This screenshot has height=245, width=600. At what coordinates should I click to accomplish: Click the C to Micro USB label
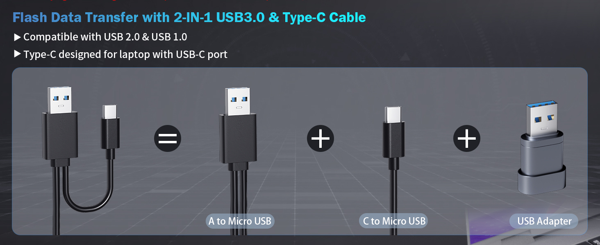point(394,221)
